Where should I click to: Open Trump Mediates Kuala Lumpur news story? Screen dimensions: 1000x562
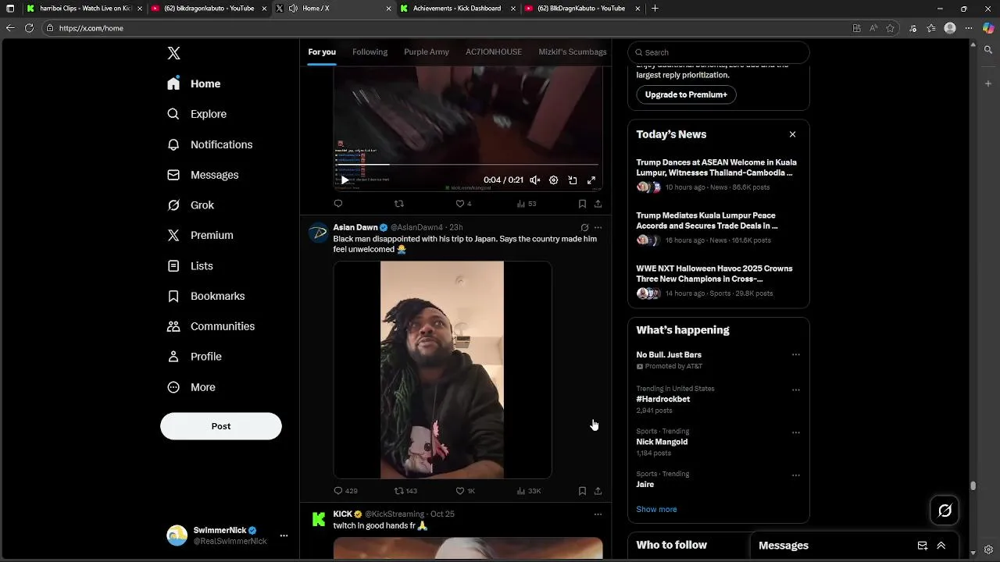click(x=718, y=227)
